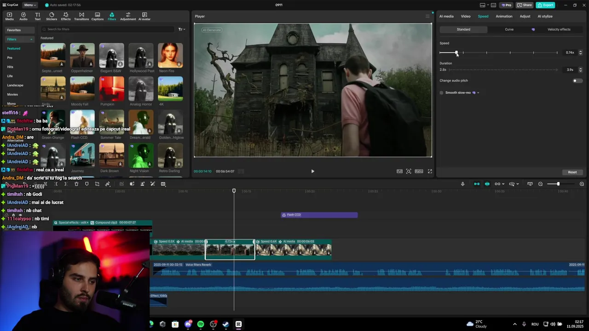Select the Flash CCD effect clip on timeline

319,215
